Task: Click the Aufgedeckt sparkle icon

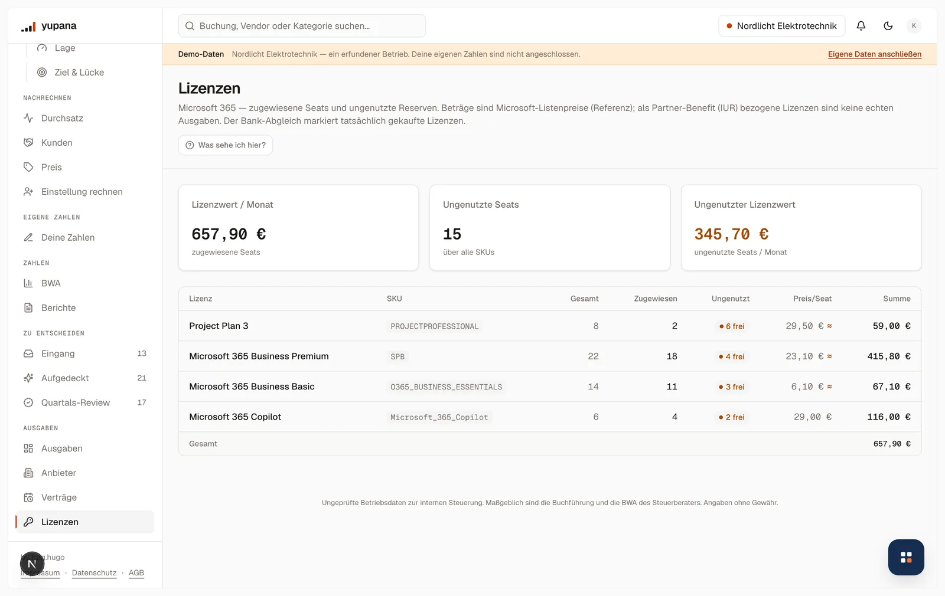Action: click(x=28, y=378)
